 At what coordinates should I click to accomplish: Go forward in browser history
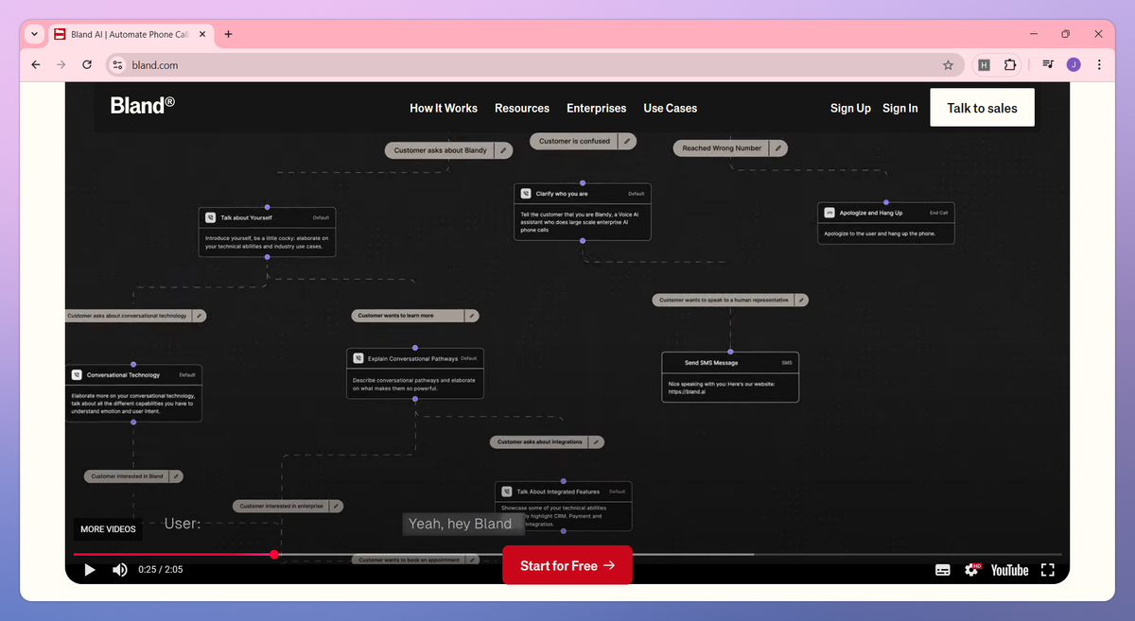pos(61,65)
